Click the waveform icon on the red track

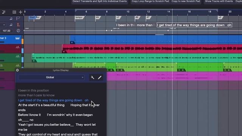click(x=18, y=47)
